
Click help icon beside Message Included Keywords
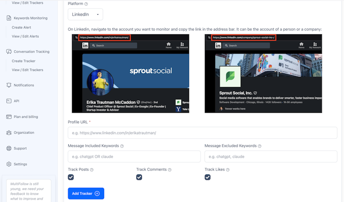(122, 146)
